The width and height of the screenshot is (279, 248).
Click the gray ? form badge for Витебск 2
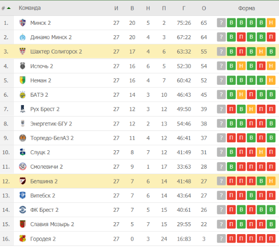tap(221, 195)
